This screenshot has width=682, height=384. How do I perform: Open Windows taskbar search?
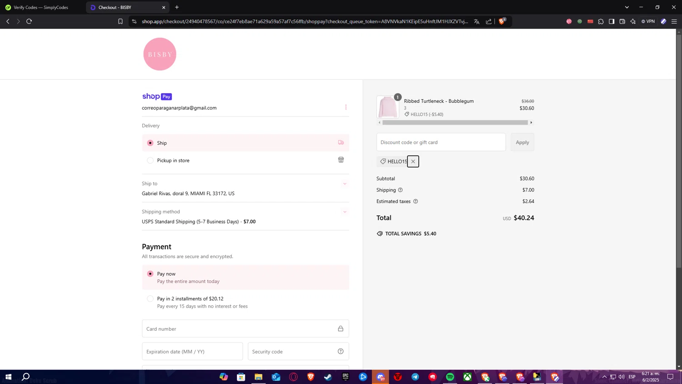coord(26,377)
